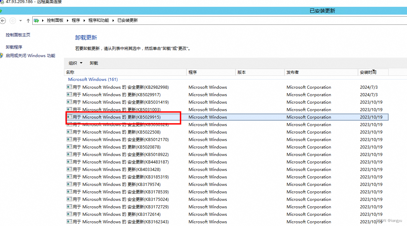
Task: Sort by the 发布者 column header
Action: pos(321,72)
